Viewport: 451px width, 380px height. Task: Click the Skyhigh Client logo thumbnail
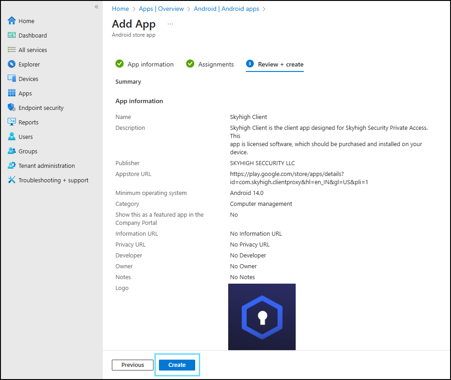262,317
